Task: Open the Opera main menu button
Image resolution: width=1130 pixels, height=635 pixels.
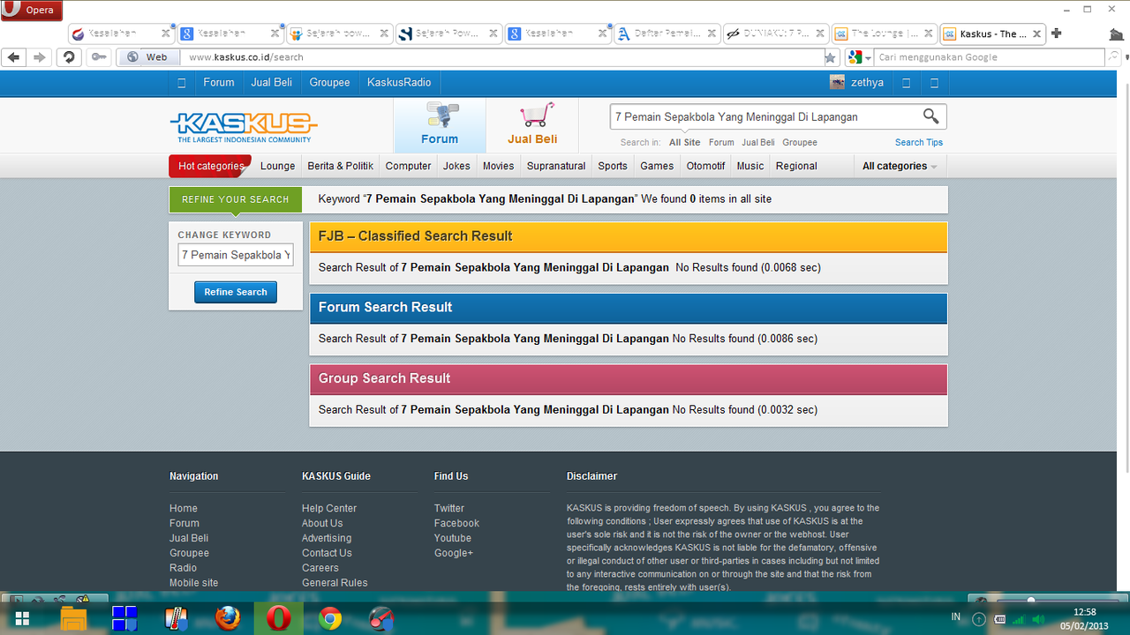Action: pyautogui.click(x=32, y=10)
